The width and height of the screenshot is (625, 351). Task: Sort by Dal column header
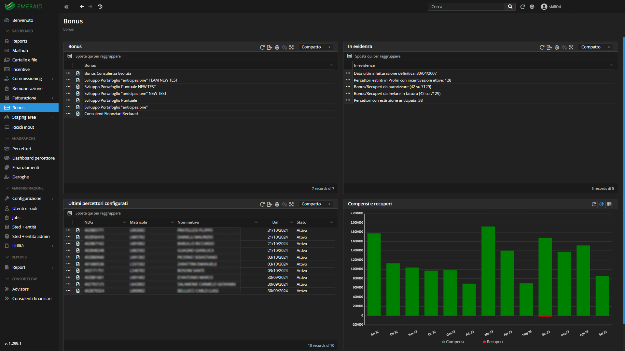click(x=275, y=222)
